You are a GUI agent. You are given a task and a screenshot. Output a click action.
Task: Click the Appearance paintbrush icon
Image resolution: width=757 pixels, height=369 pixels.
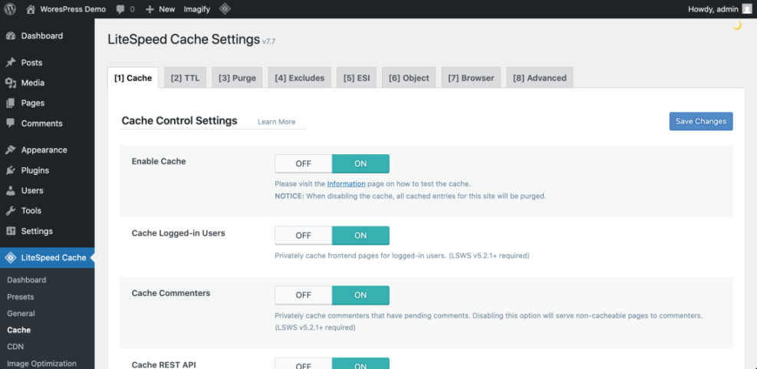tap(11, 150)
